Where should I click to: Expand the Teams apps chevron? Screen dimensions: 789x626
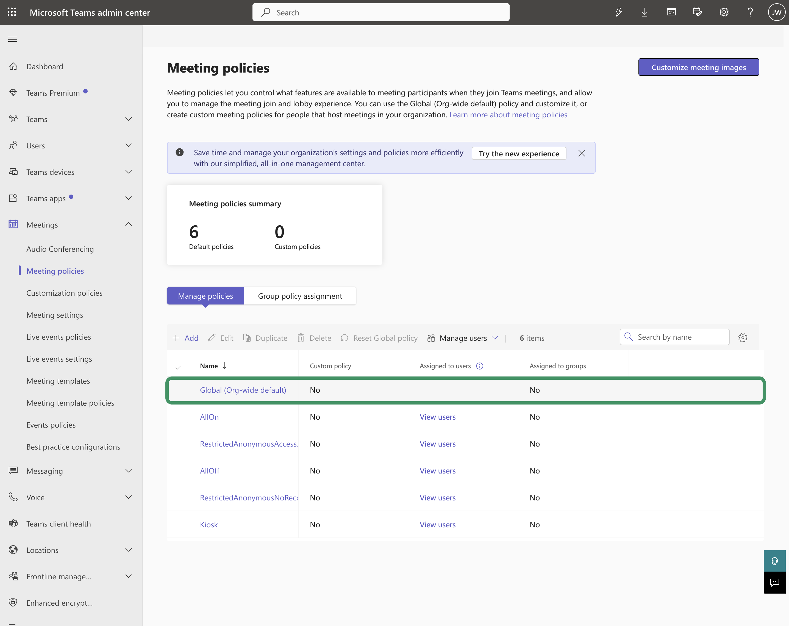[x=129, y=198]
